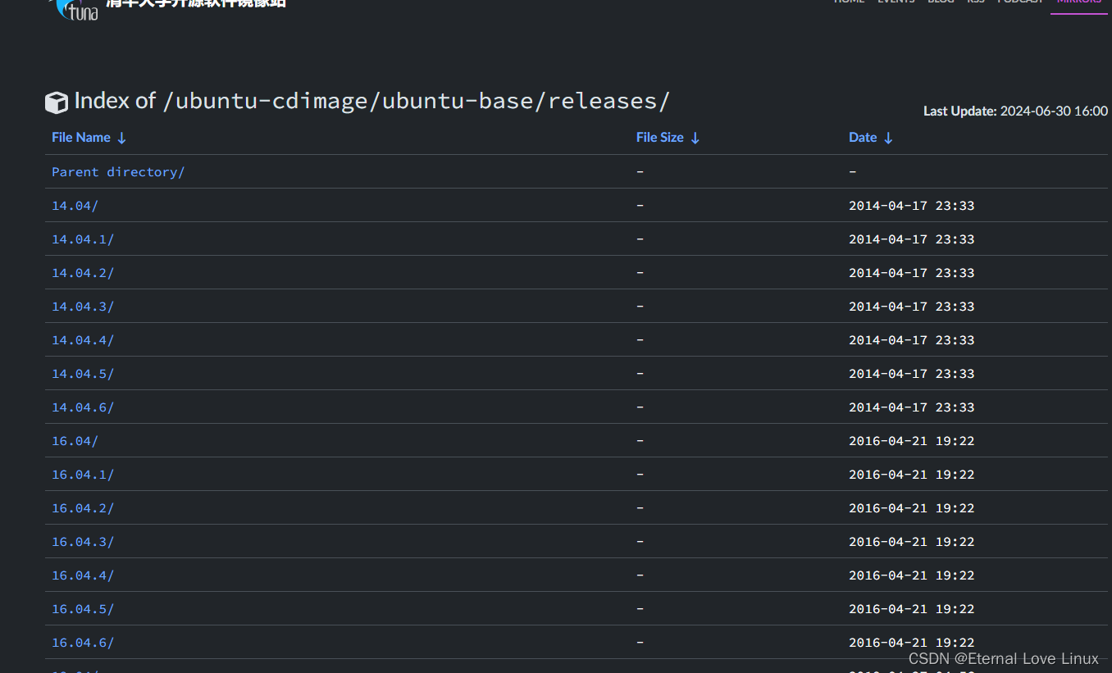Open the RSS feed from the navigation bar

(975, 2)
